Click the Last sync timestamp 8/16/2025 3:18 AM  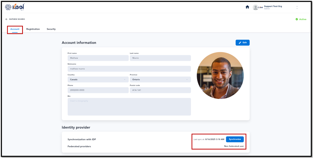(214, 139)
